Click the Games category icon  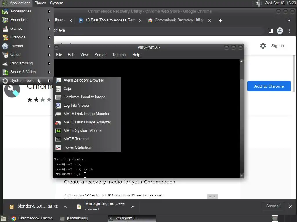coord(5,29)
